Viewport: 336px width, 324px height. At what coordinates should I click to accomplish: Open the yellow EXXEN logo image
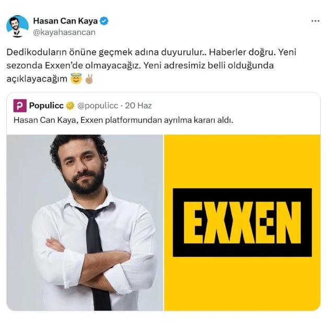pyautogui.click(x=242, y=223)
